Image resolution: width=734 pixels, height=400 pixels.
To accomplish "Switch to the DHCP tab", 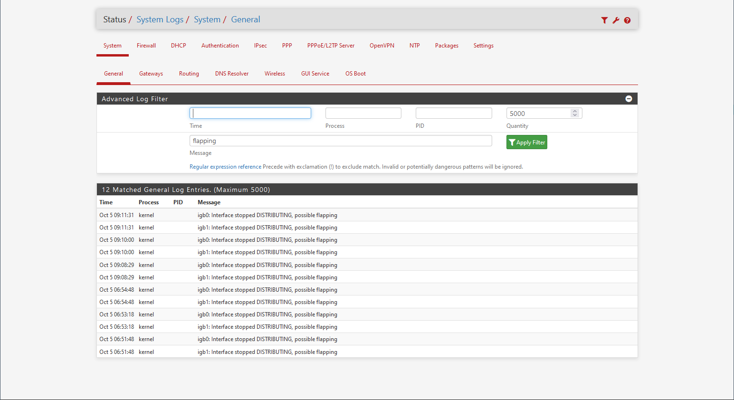I will [179, 46].
